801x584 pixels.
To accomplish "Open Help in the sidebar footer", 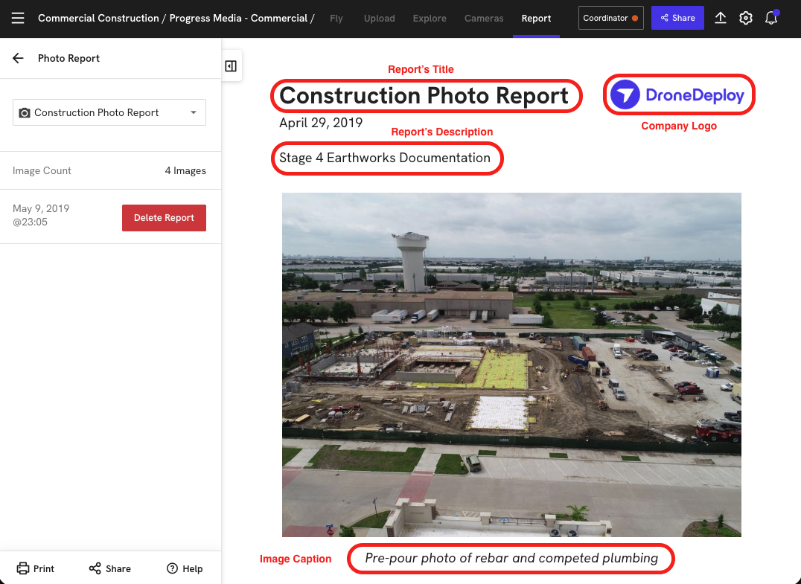I will 185,568.
